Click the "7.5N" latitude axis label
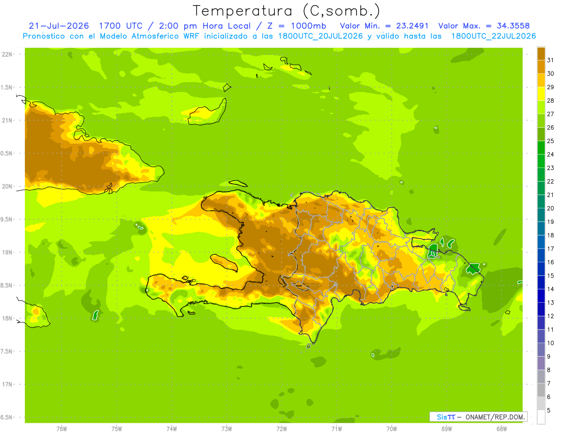 [7, 351]
